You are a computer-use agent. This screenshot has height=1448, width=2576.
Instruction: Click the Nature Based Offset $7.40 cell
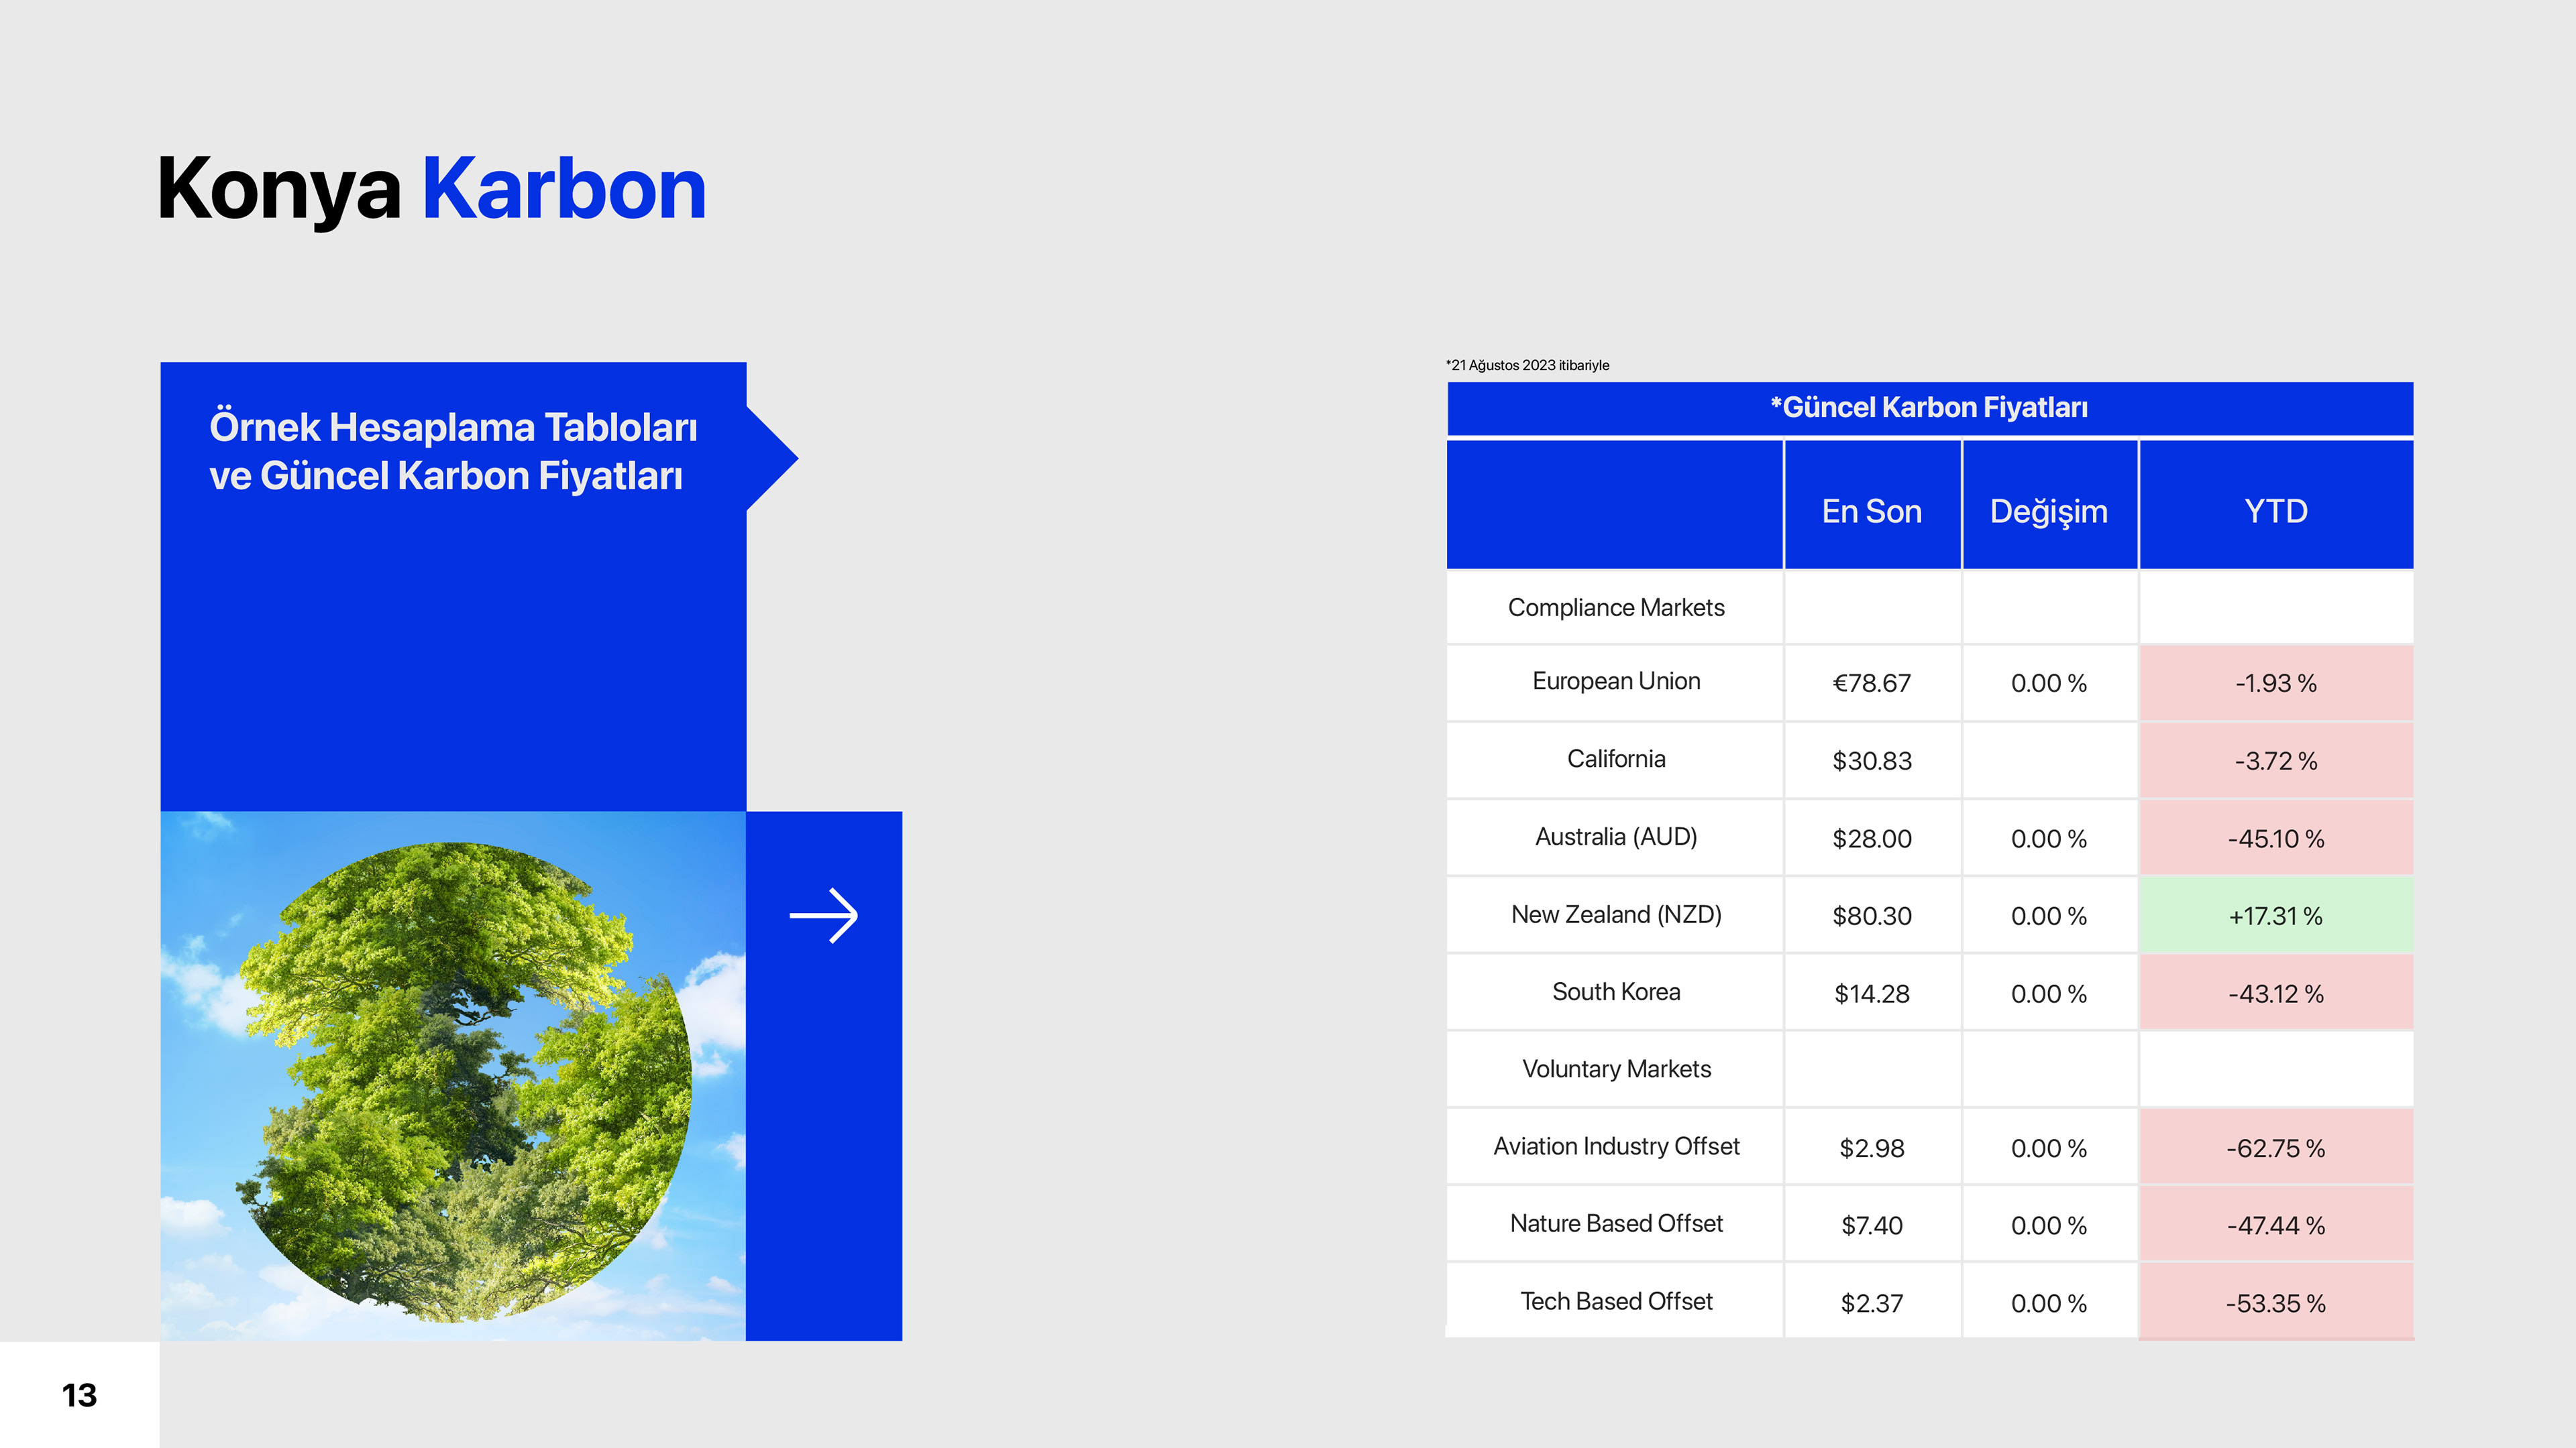point(1871,1225)
